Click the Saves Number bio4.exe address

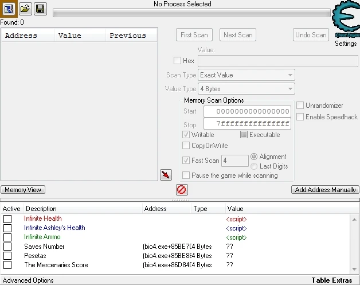166,247
